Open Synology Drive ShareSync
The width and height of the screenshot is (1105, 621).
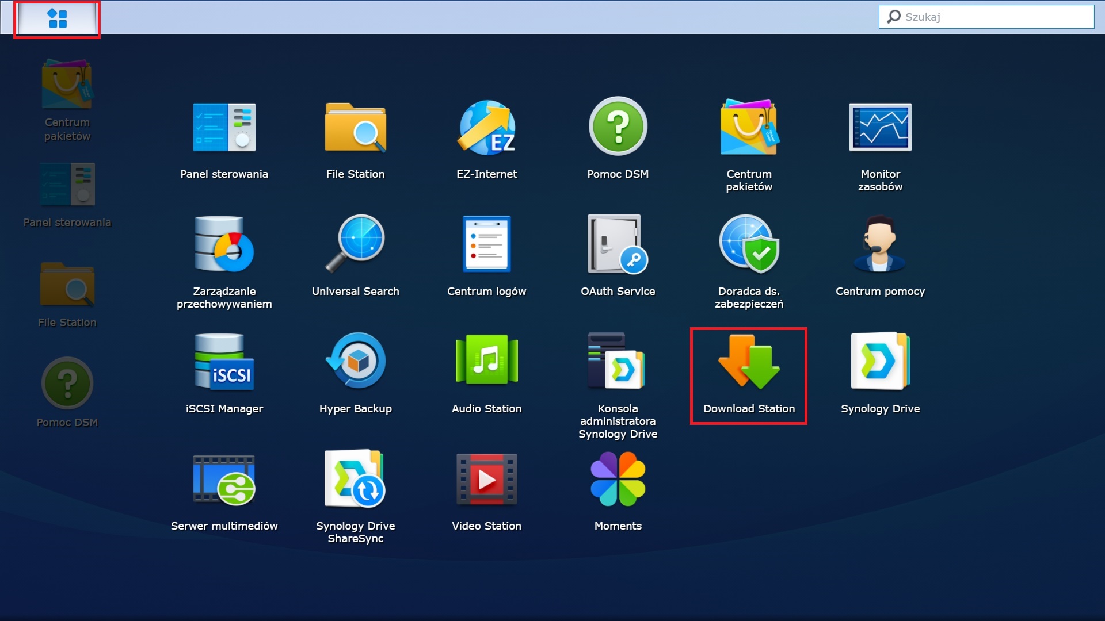355,497
